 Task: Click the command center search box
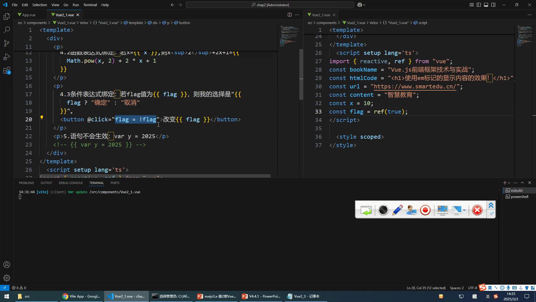click(x=270, y=5)
